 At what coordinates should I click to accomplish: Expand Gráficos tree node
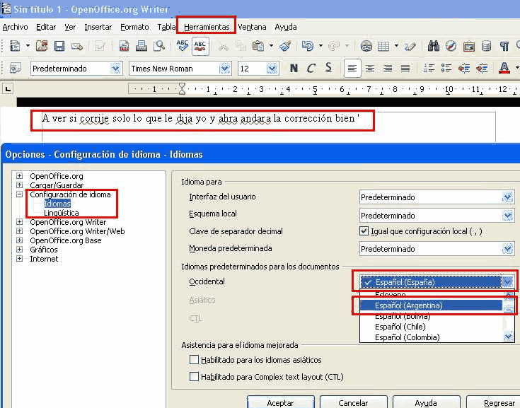pos(20,249)
